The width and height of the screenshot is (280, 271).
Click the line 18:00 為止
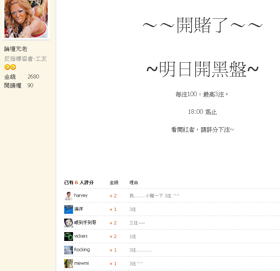(x=202, y=112)
